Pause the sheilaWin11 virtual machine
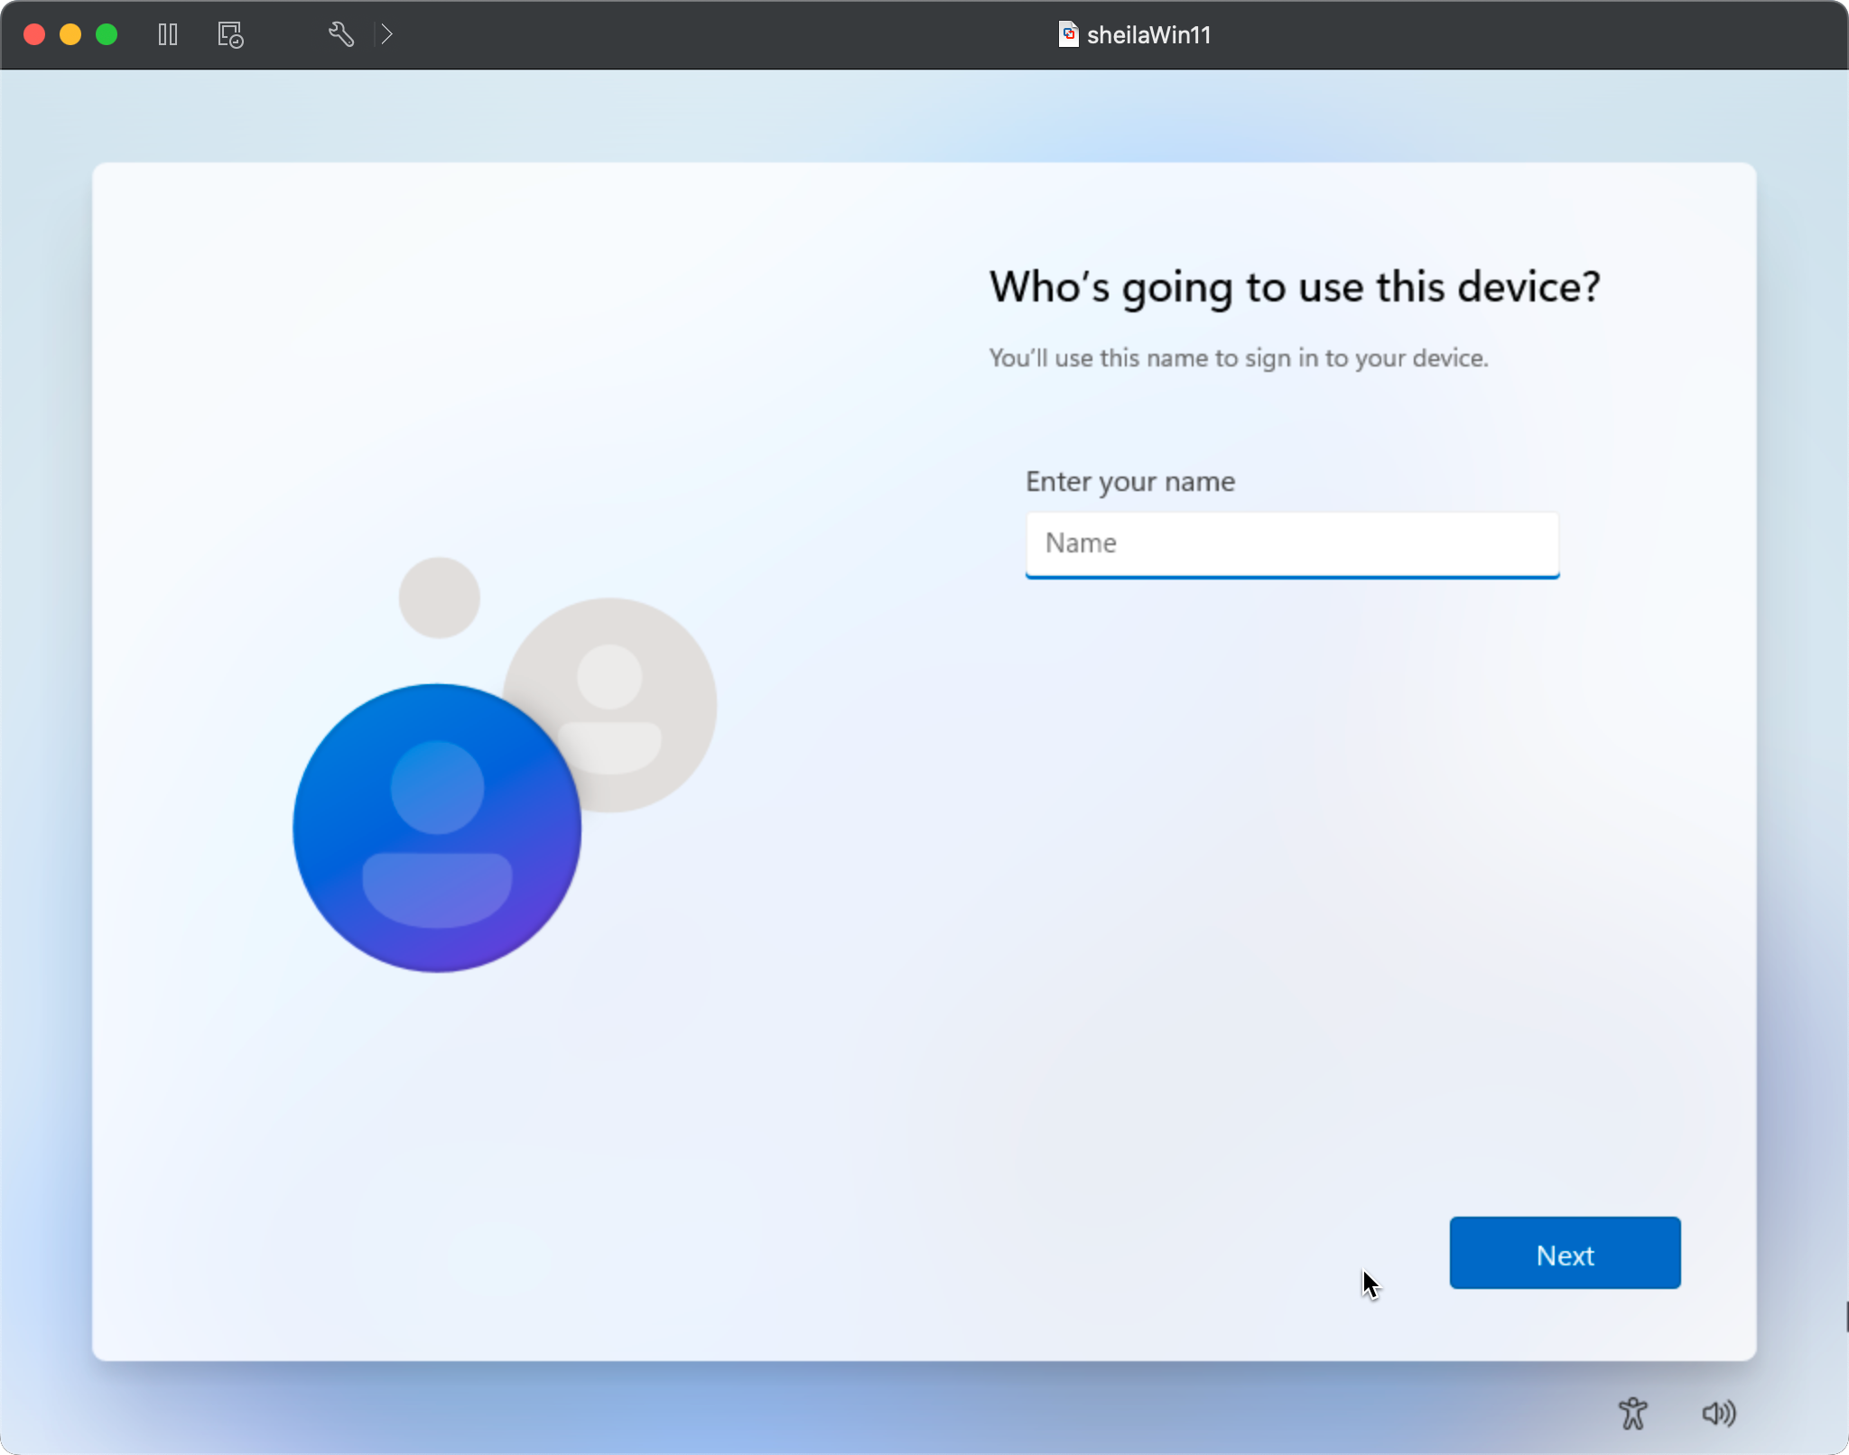The height and width of the screenshot is (1455, 1849). (x=168, y=34)
